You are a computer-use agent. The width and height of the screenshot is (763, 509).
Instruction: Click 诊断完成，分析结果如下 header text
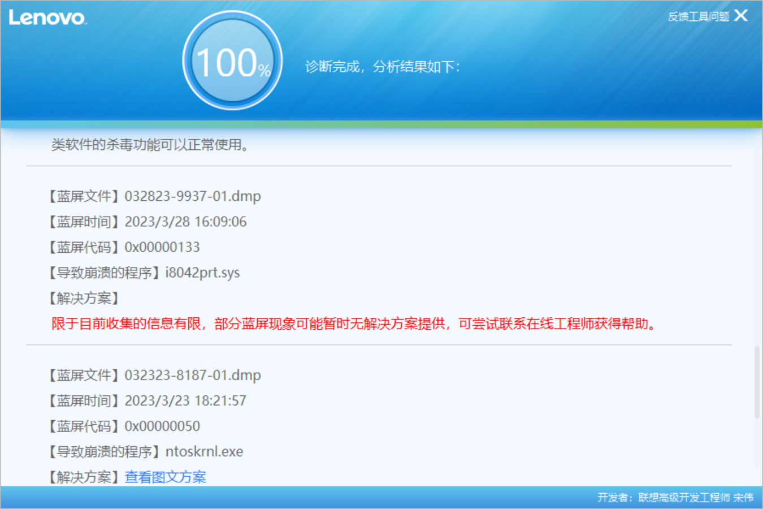click(x=383, y=67)
